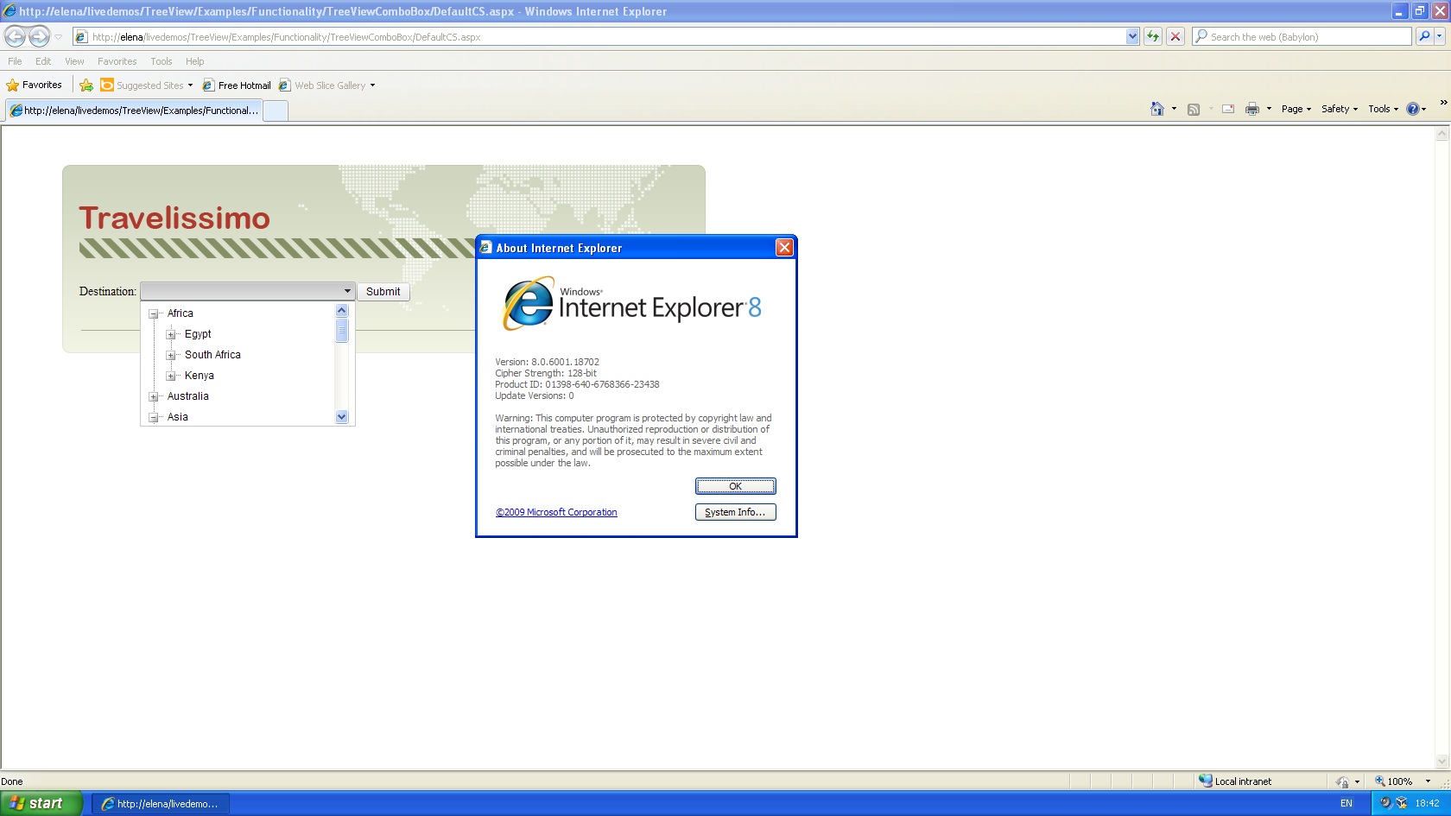Click the tree list scroll down arrow
Viewport: 1451px width, 816px height.
point(341,417)
